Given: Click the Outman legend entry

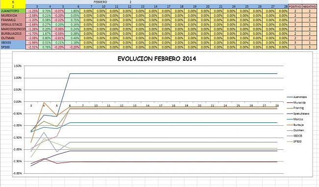Looking at the screenshot, I should pyautogui.click(x=295, y=130).
